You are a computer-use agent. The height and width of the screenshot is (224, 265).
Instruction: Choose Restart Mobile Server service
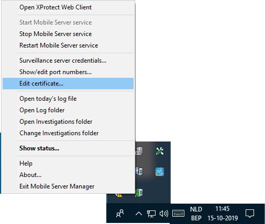click(x=68, y=45)
